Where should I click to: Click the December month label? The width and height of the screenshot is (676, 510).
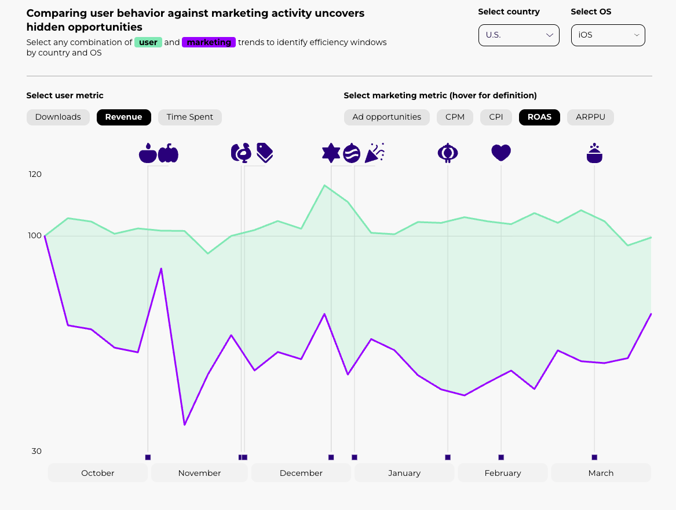tap(301, 473)
